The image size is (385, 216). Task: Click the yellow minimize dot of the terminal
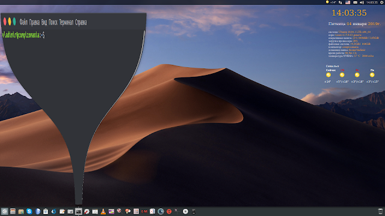(10, 22)
